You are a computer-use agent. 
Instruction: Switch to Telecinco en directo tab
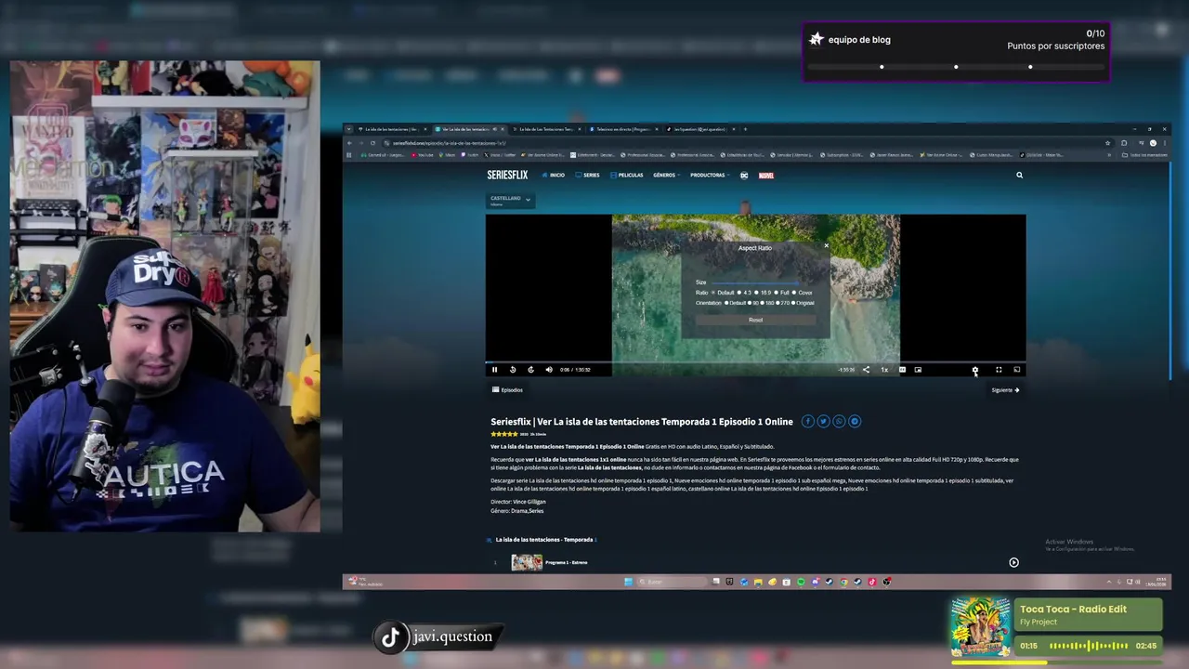click(x=622, y=129)
